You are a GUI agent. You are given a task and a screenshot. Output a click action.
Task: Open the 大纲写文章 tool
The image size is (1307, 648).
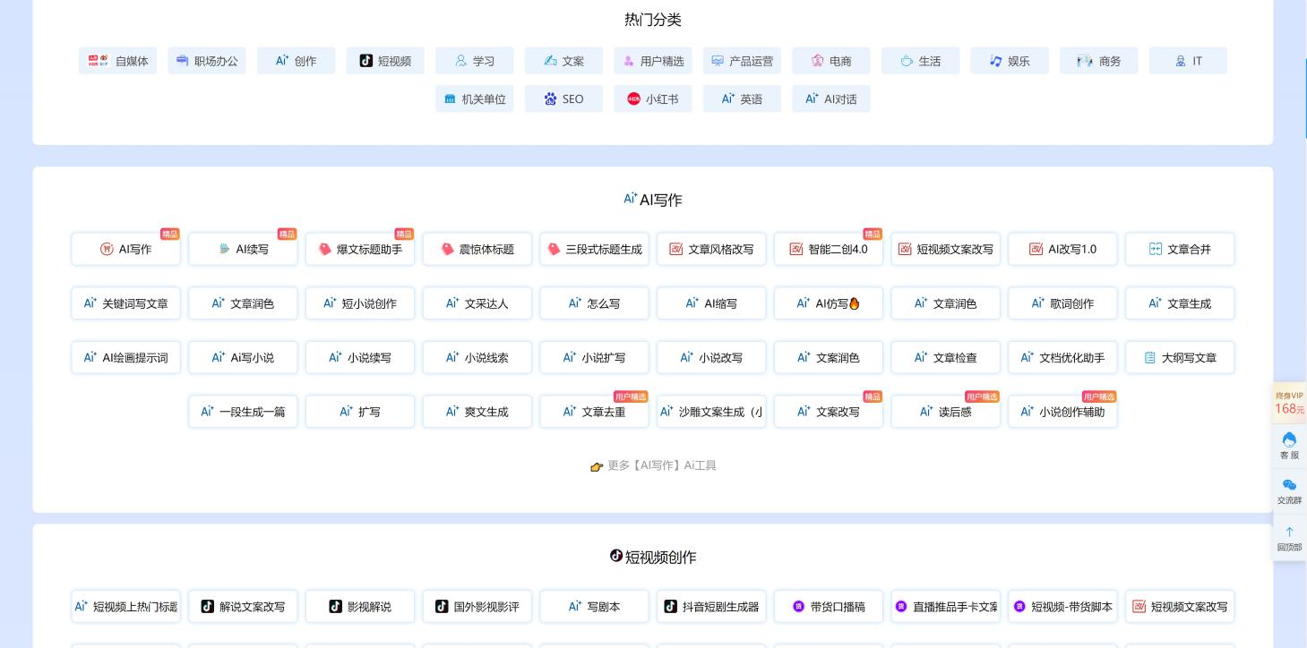point(1180,357)
